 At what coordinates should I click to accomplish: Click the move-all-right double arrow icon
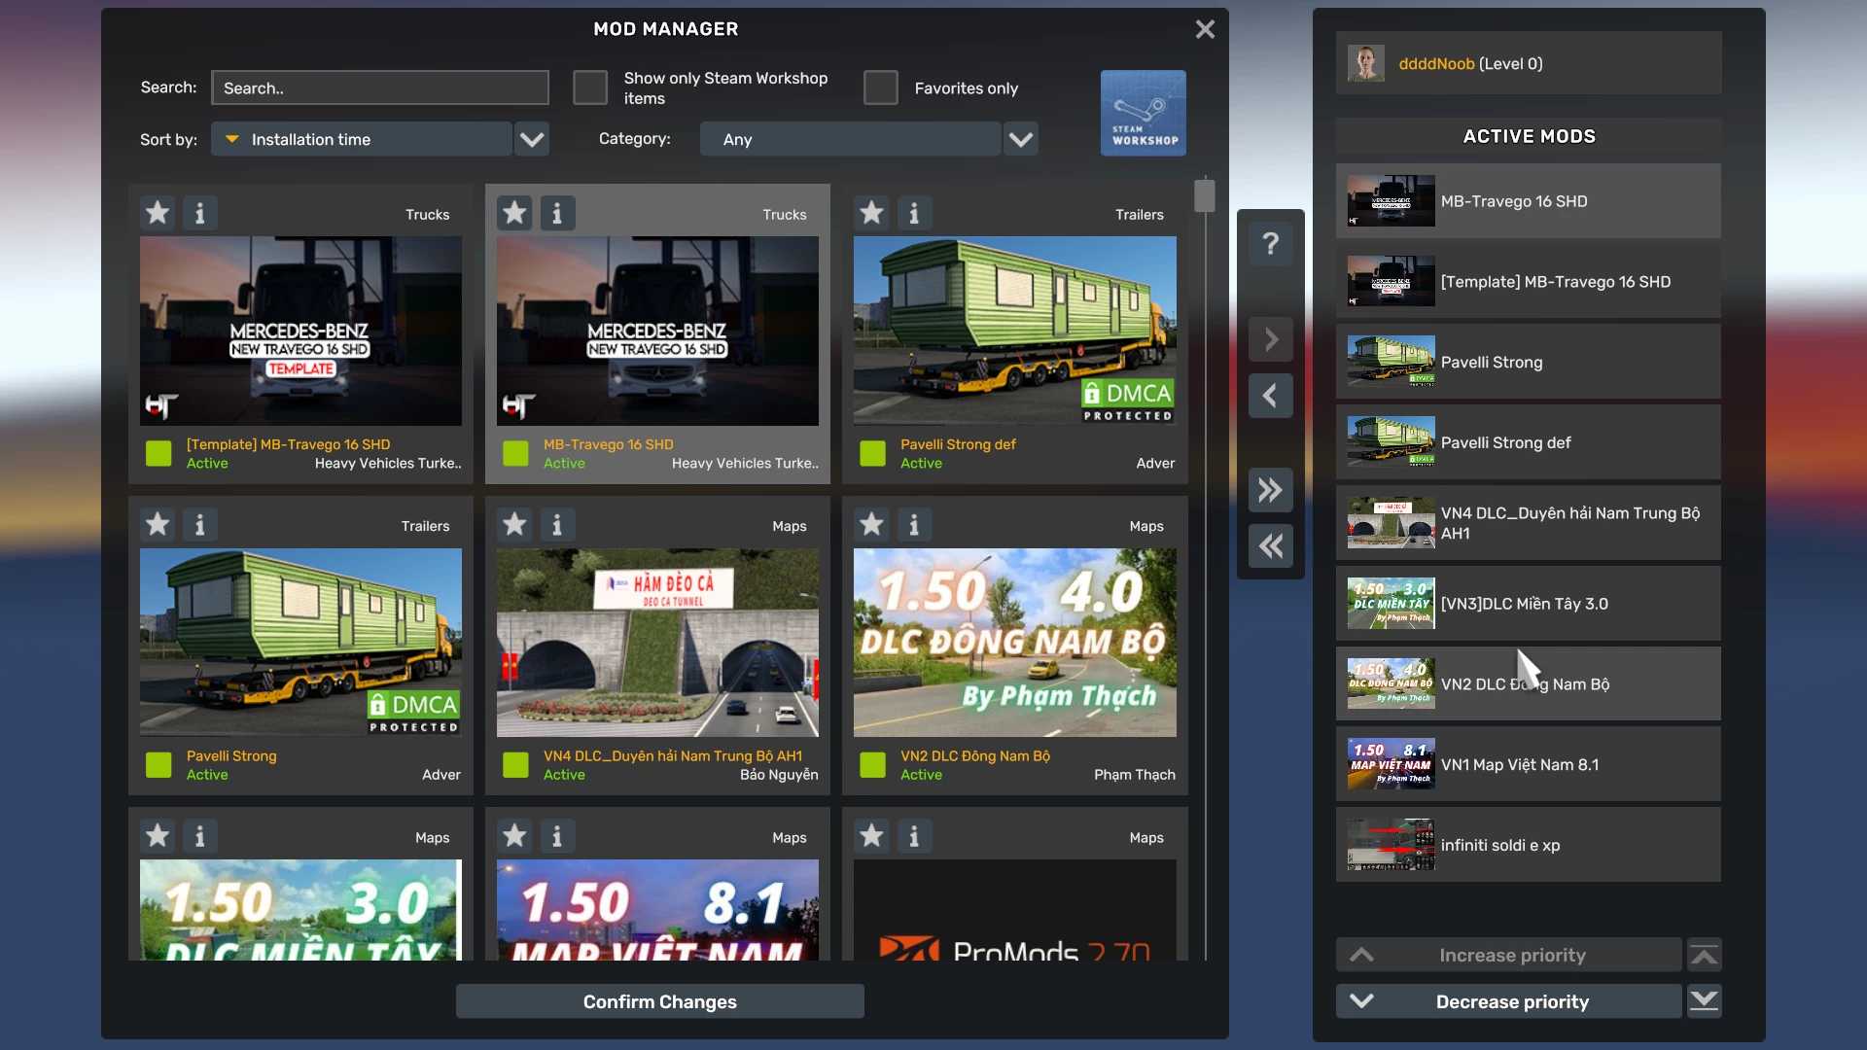pos(1270,490)
